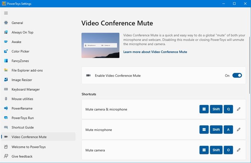Image resolution: width=251 pixels, height=163 pixels.
Task: Click Windows key in Mute microphone row
Action: [x=204, y=130]
